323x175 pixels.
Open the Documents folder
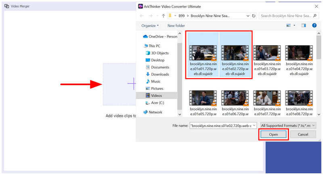(157, 67)
